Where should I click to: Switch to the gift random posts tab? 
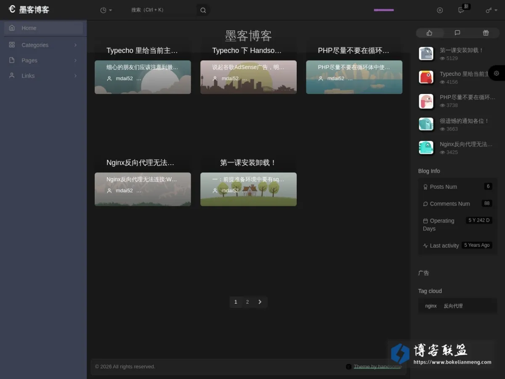pos(486,33)
